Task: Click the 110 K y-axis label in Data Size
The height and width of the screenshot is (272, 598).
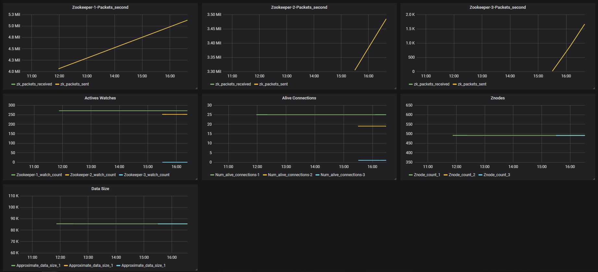Action: click(x=13, y=196)
